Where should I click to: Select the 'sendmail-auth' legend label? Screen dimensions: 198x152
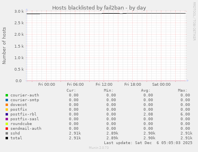tap(26, 129)
